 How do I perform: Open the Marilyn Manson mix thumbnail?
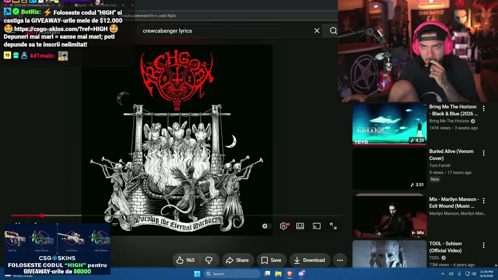point(389,217)
